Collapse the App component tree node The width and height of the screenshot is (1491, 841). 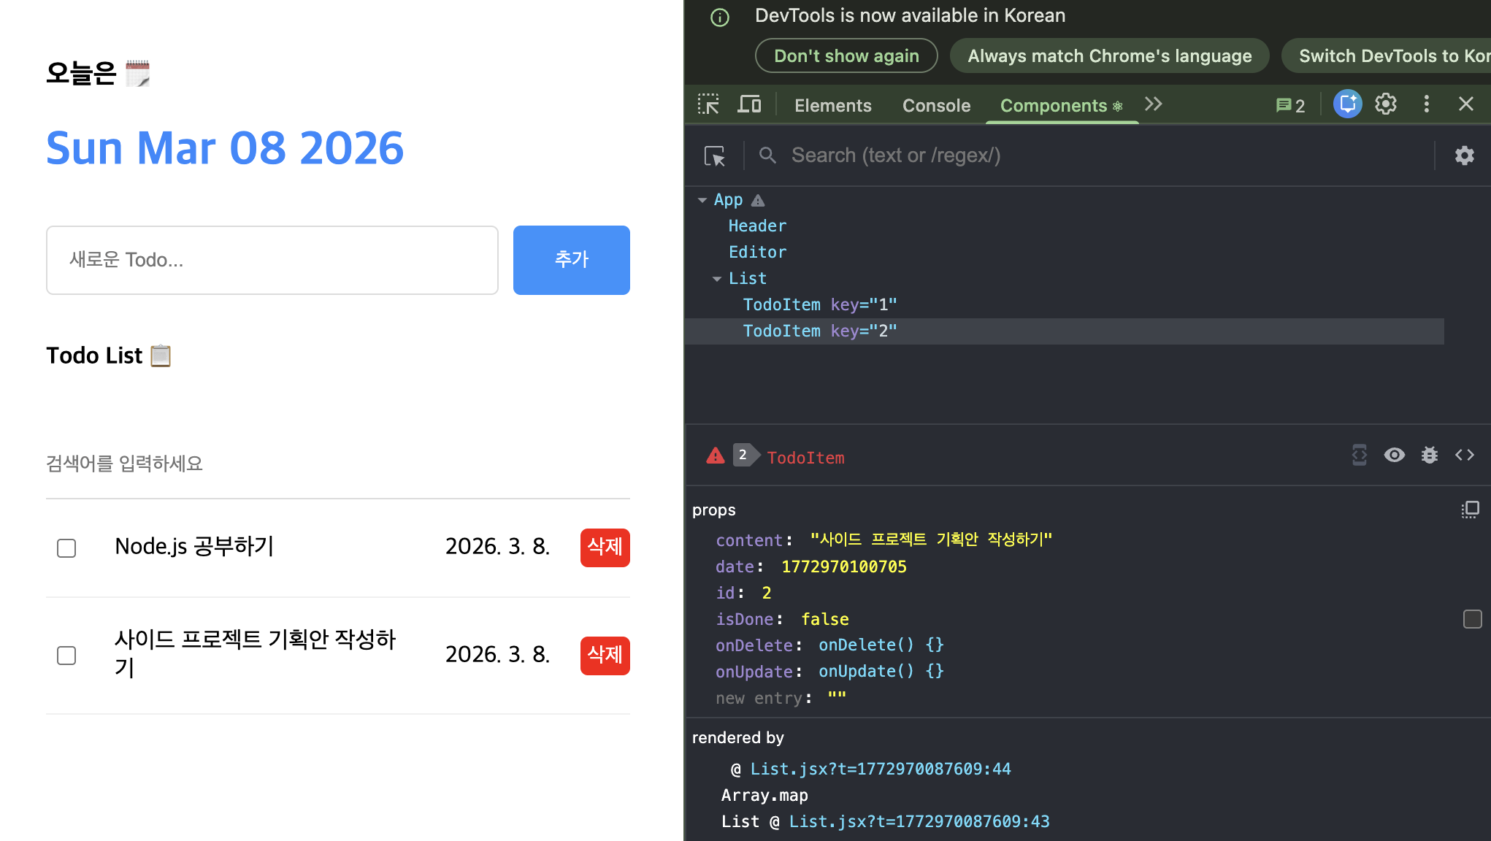pyautogui.click(x=702, y=200)
